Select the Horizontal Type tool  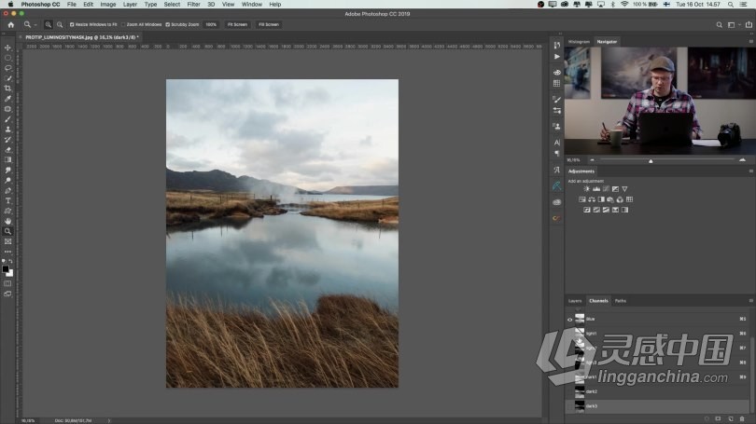point(7,200)
